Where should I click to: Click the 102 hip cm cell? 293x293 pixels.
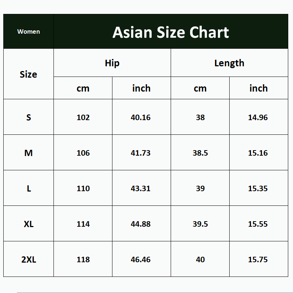pyautogui.click(x=83, y=118)
